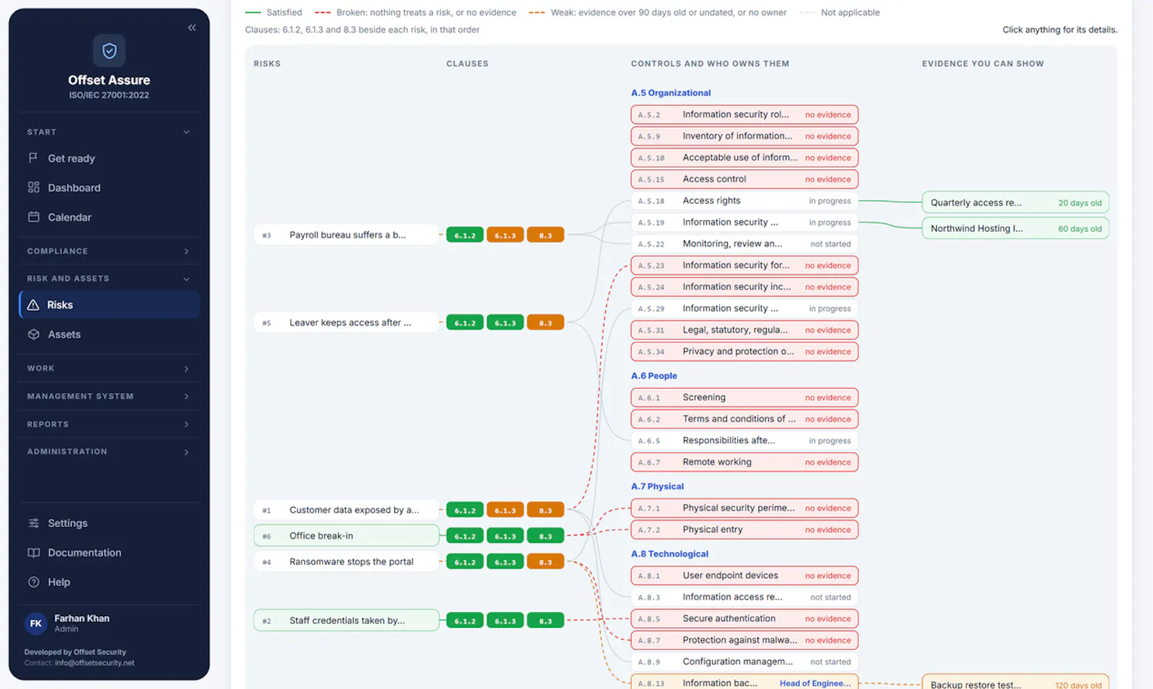Open evidence 'Northwind Hosting I...' 60 days old
Viewport: 1153px width, 689px height.
[x=1015, y=228]
